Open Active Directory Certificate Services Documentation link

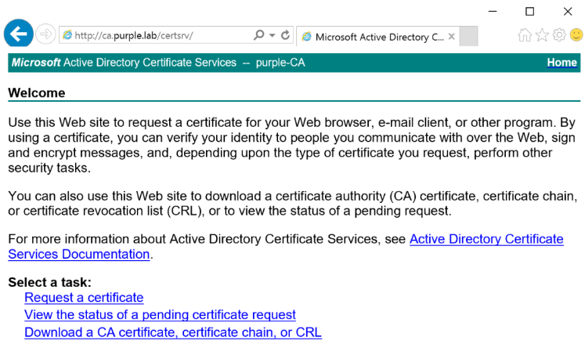(x=286, y=247)
